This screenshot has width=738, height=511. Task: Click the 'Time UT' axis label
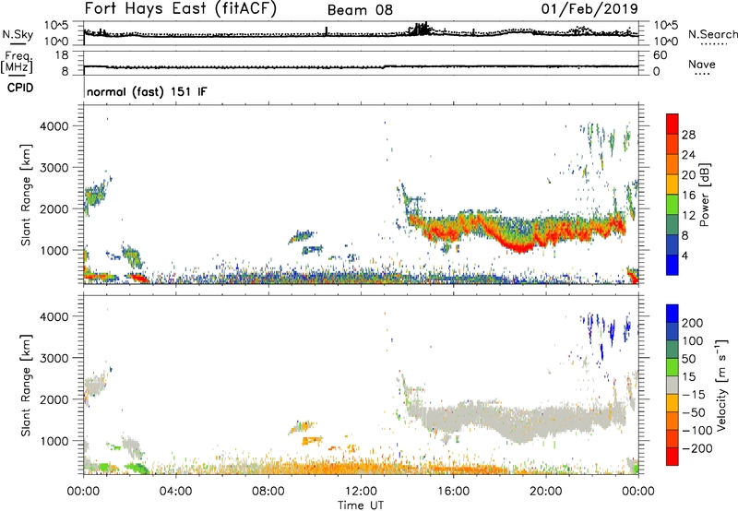[x=360, y=505]
